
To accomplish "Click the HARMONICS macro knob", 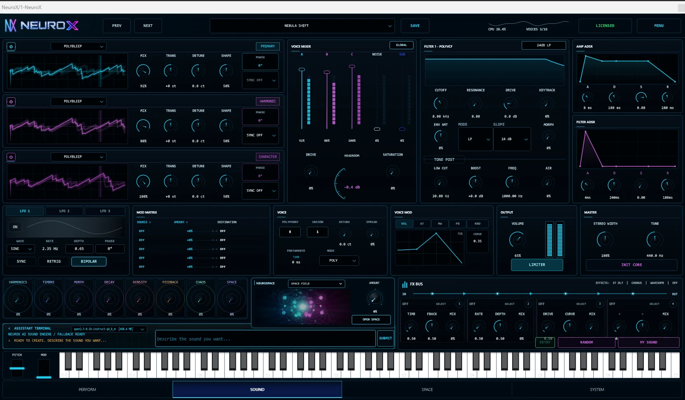I will [18, 299].
